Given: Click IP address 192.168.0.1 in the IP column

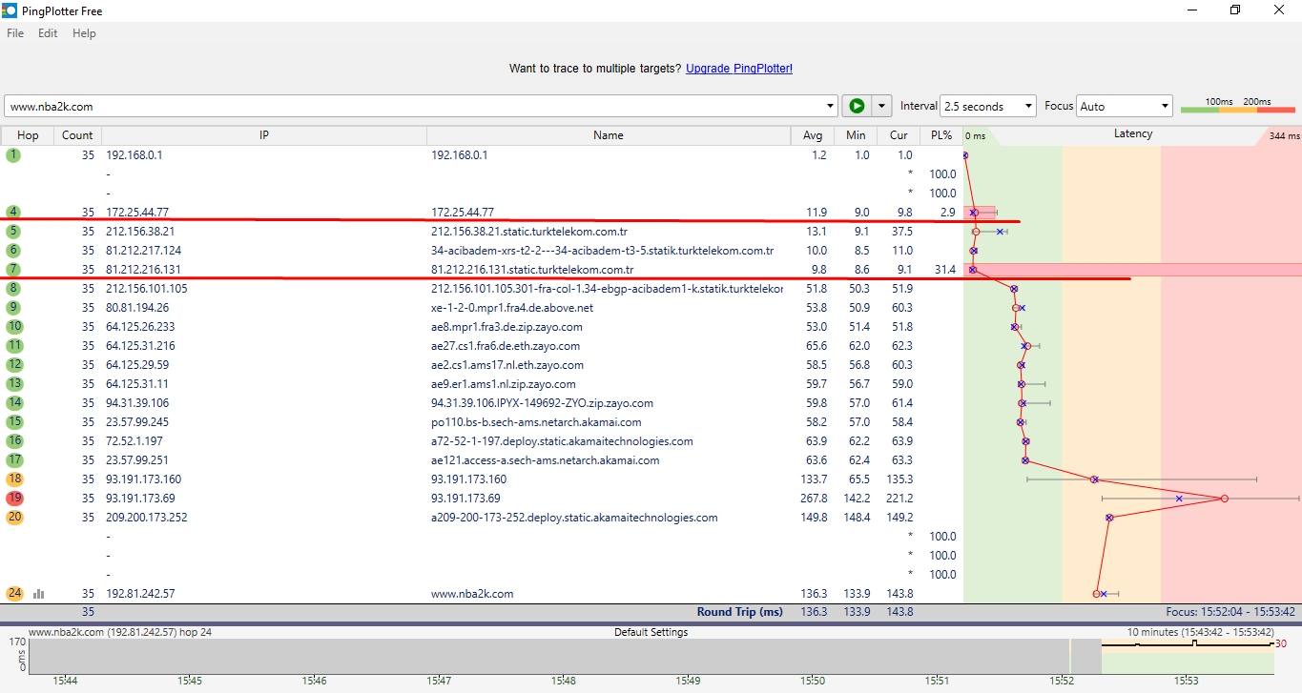Looking at the screenshot, I should pos(134,155).
